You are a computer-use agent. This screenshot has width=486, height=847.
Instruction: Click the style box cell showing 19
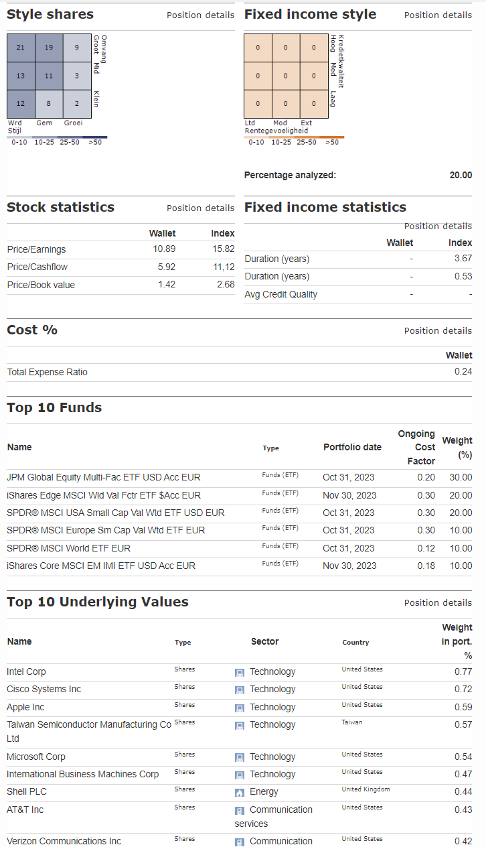(49, 48)
